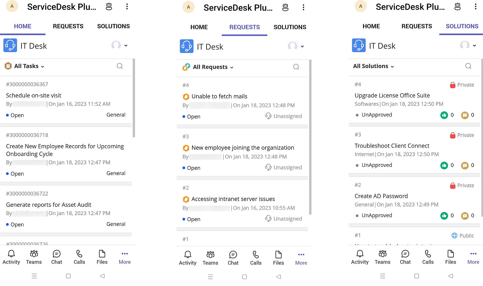Click the Unassigned icon on Unable to fetch mails
483x286 pixels.
click(x=268, y=116)
